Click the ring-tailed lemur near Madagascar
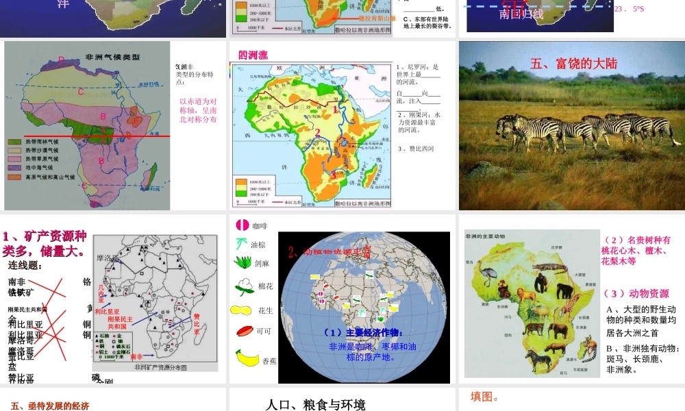The width and height of the screenshot is (685, 411). [x=588, y=349]
